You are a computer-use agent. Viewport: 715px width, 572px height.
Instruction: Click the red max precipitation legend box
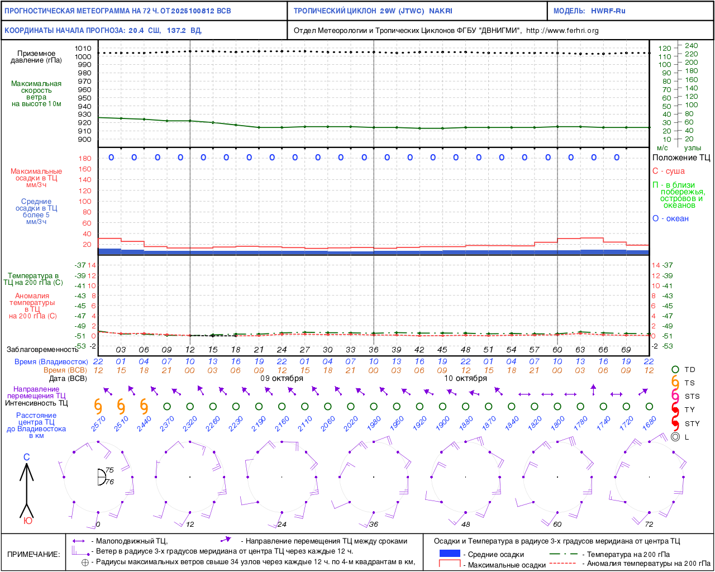[x=450, y=564]
